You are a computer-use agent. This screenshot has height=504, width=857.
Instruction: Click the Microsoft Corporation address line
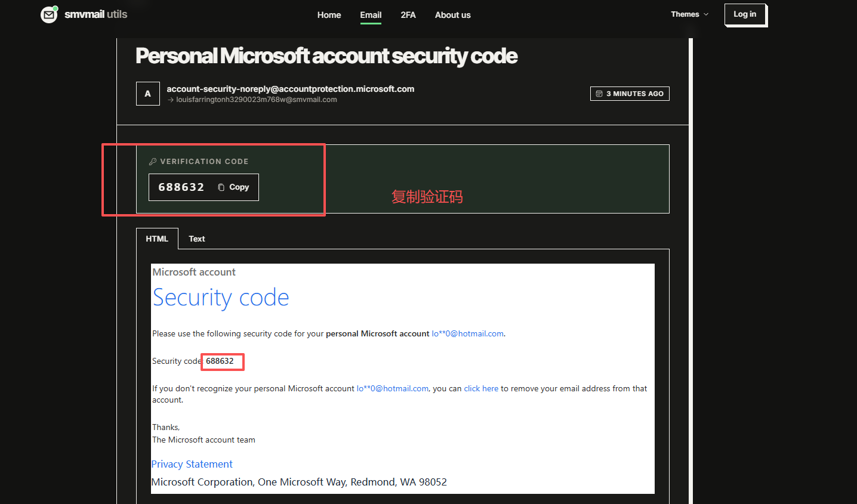coord(299,482)
